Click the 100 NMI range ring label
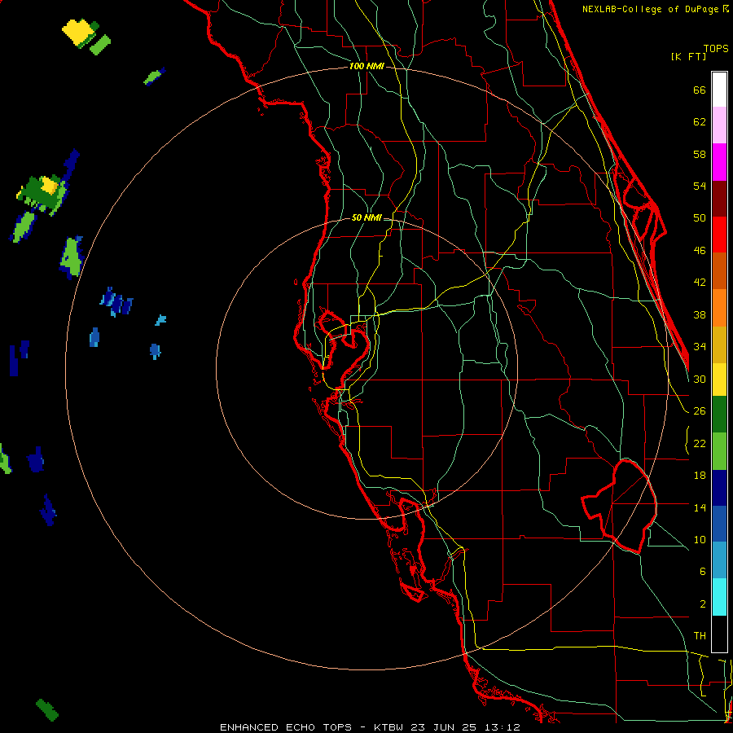Screen dimensions: 733x733 [366, 66]
